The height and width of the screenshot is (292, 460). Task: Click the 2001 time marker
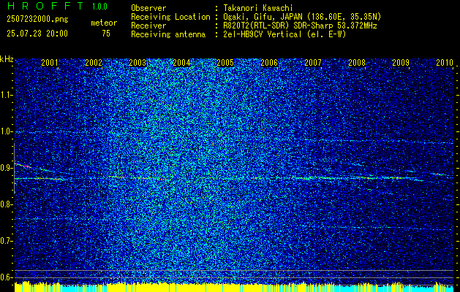click(x=50, y=62)
